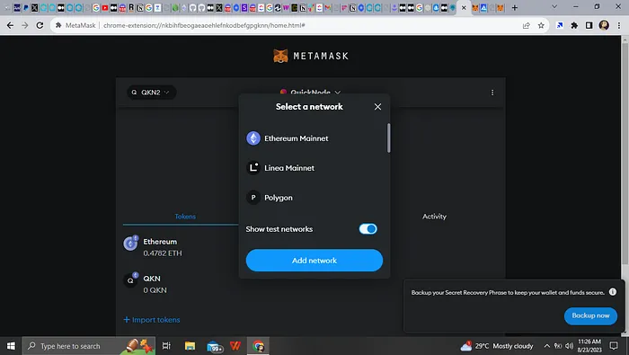Open the Windows Start menu
Viewport: 629px width, 355px height.
[x=11, y=346]
